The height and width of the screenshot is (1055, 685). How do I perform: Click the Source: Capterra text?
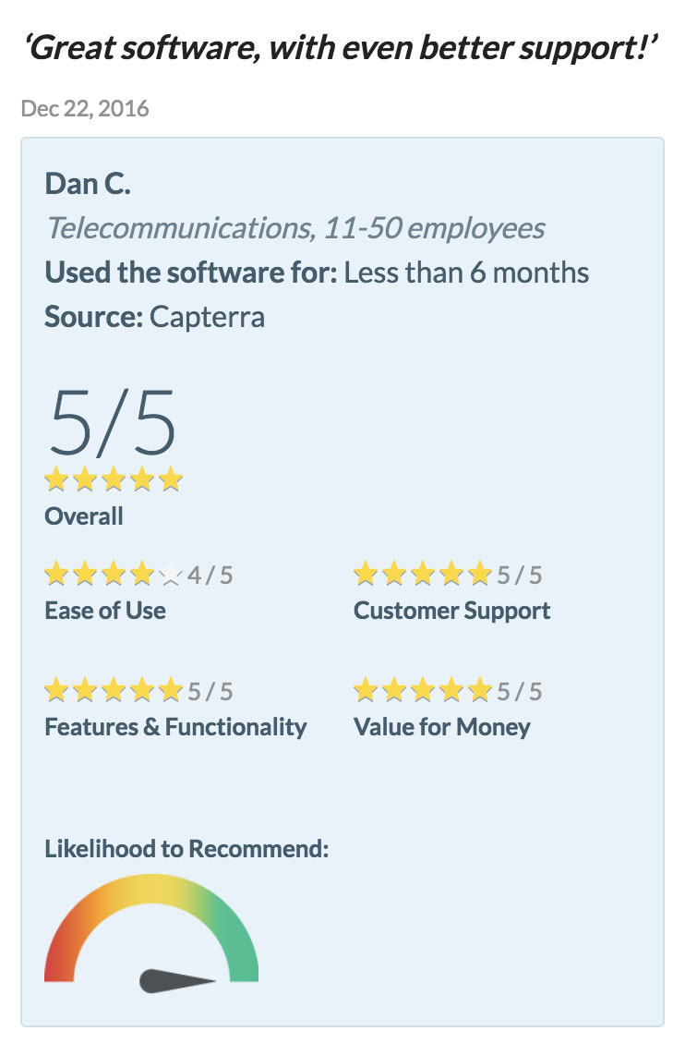[154, 317]
